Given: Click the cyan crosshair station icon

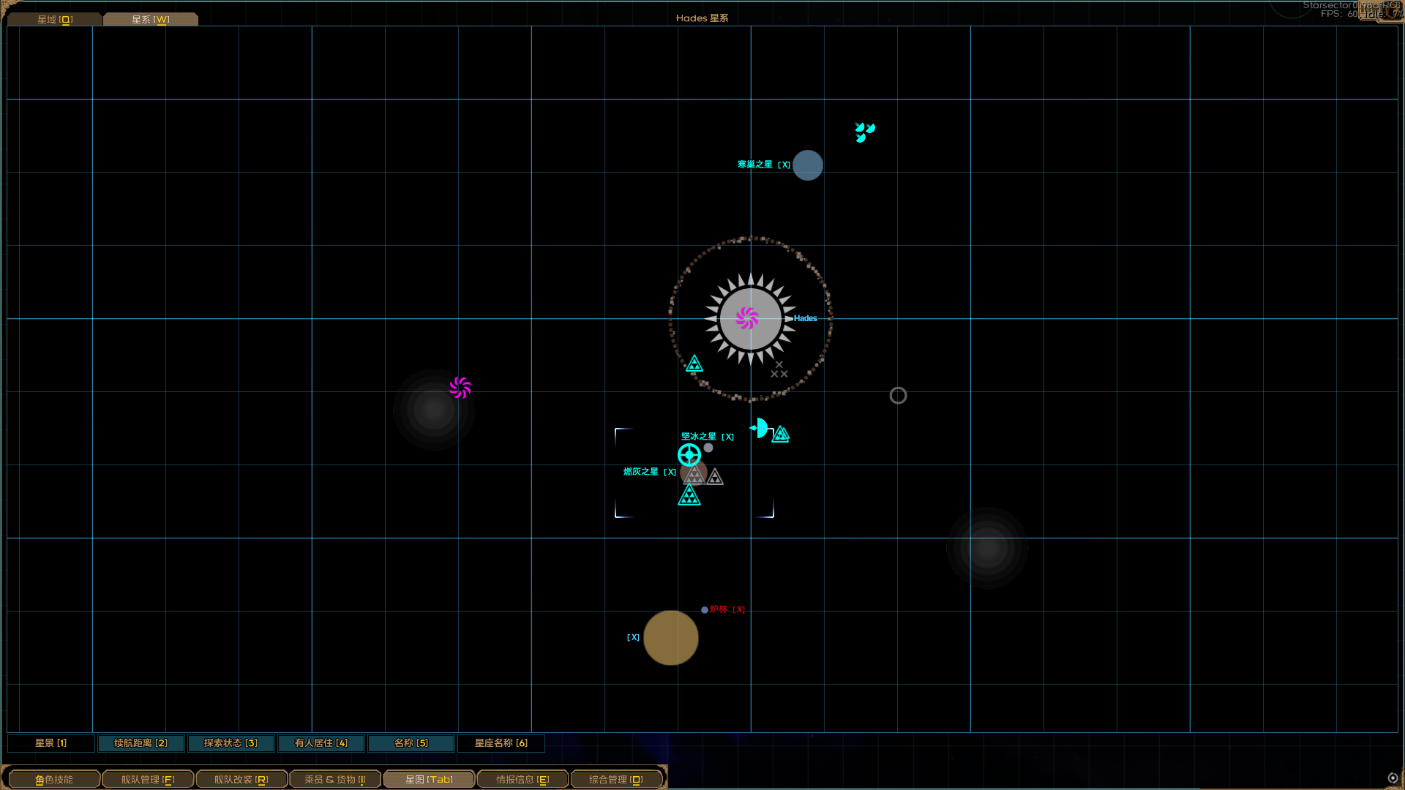Looking at the screenshot, I should [689, 455].
